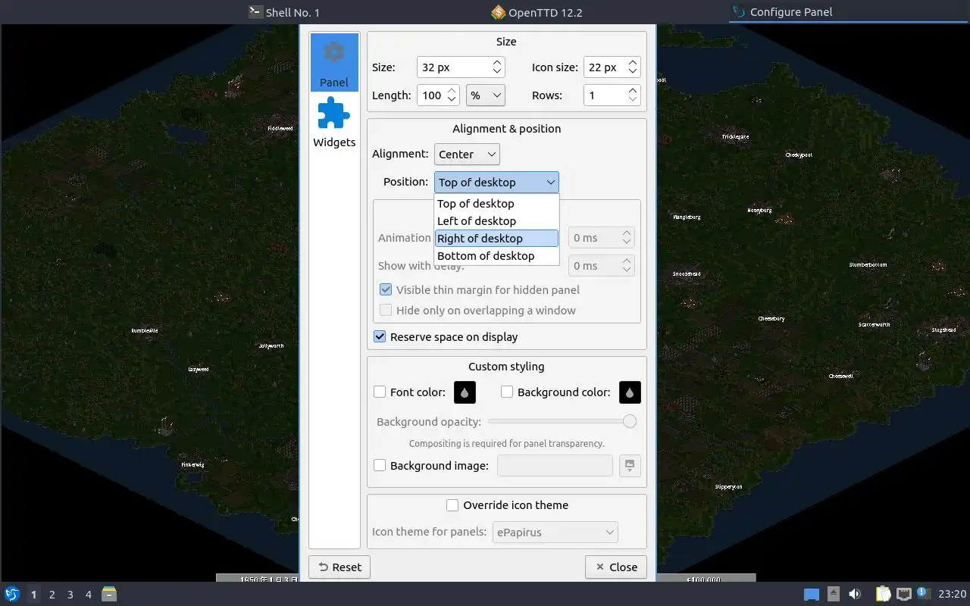
Task: Click the Animation duration spinbox
Action: [x=602, y=238]
